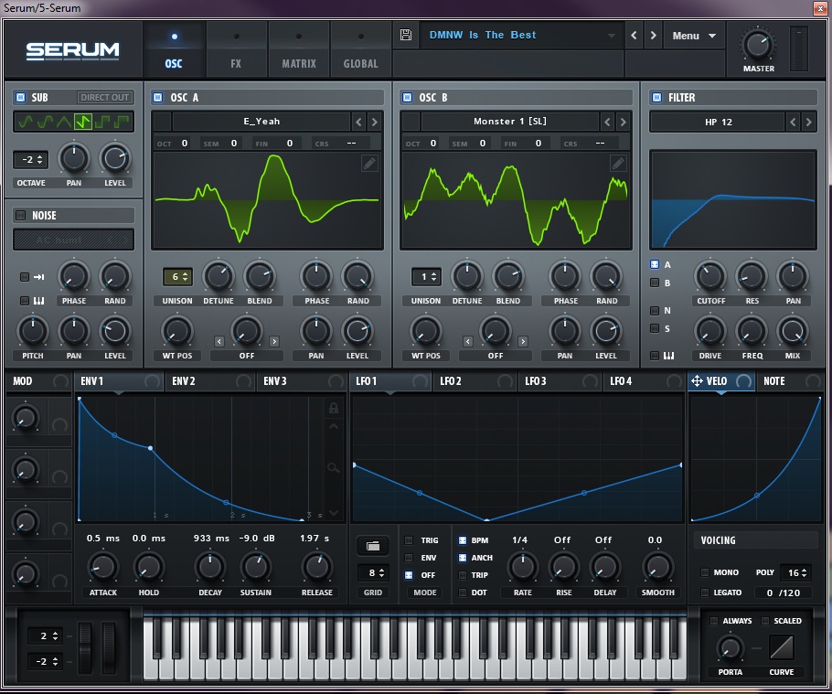This screenshot has width=832, height=694.
Task: Open the HP 12 filter type selector
Action: coord(720,122)
